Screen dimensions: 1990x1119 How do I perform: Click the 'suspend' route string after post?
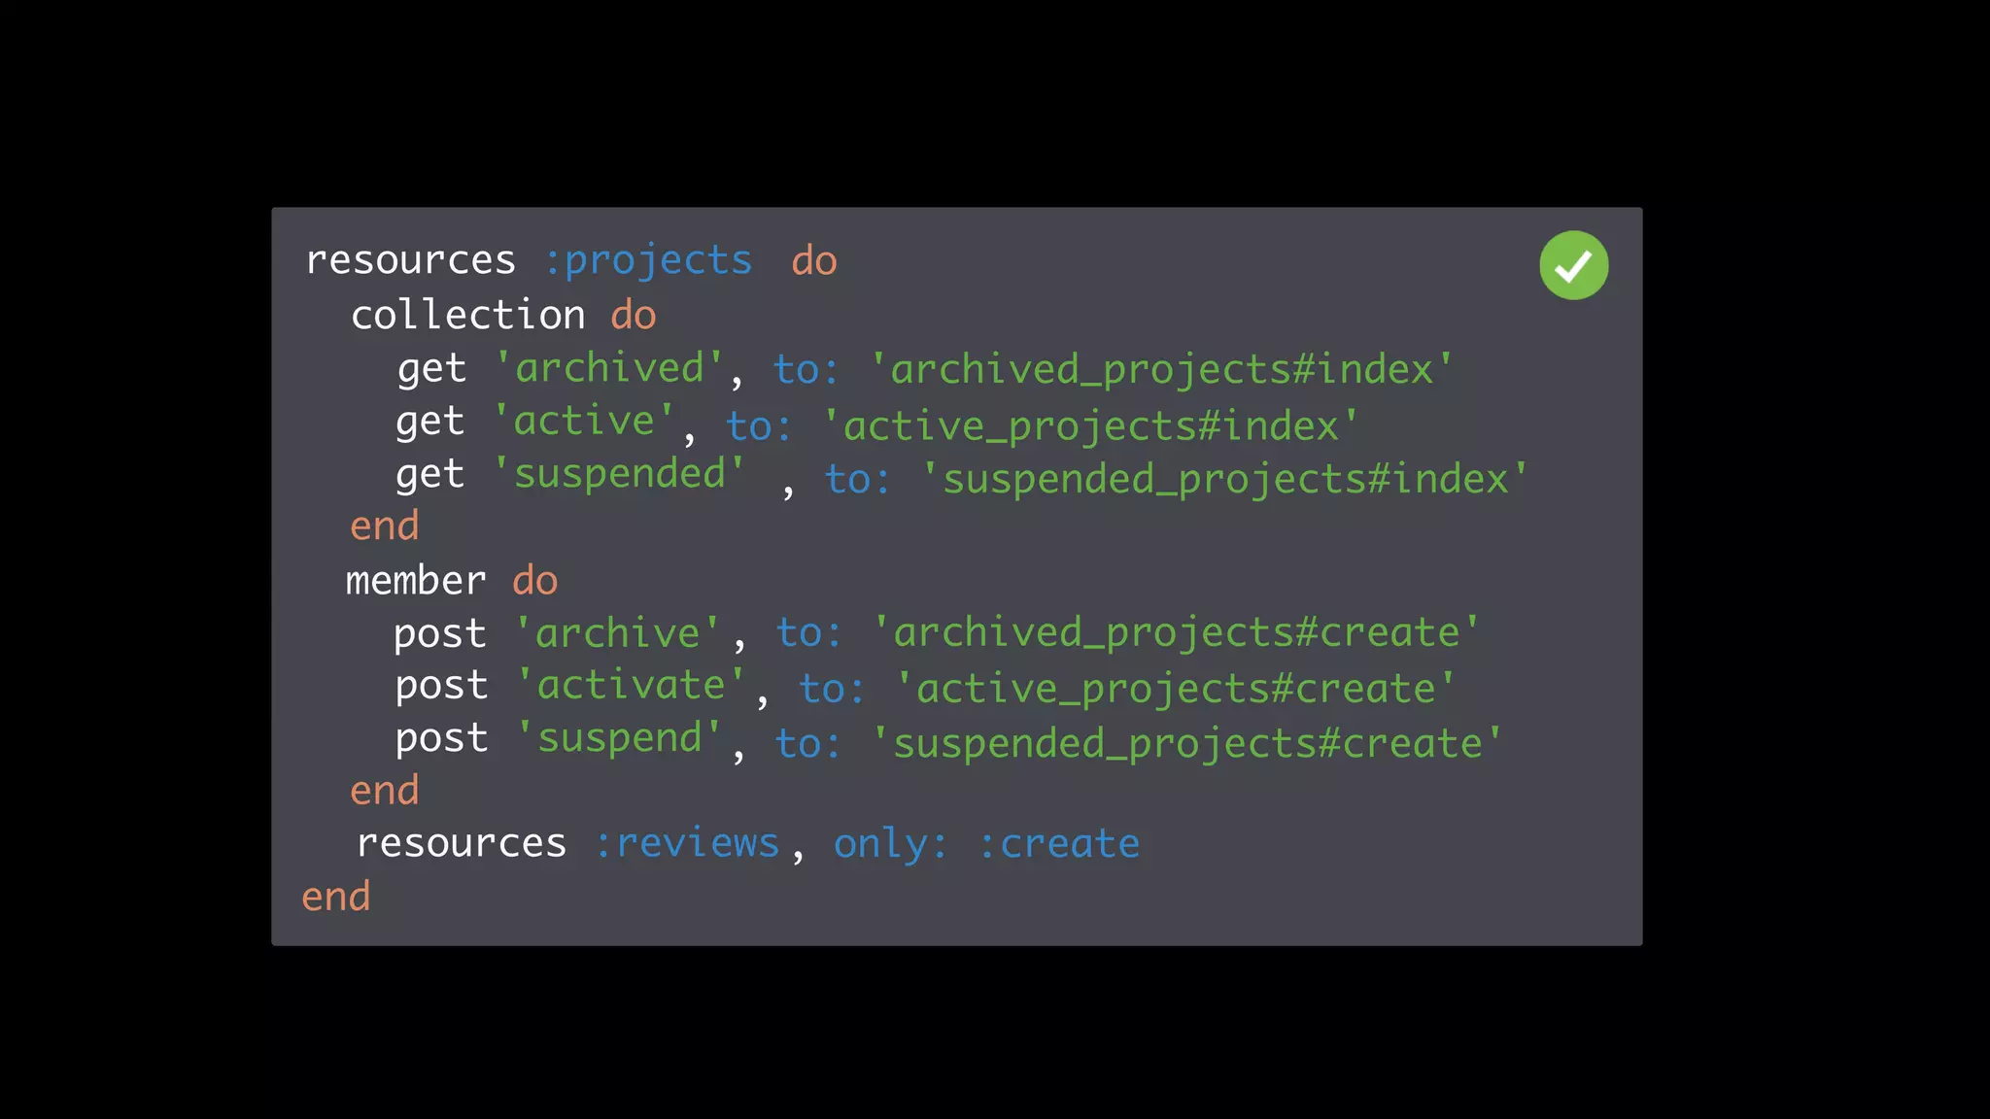click(x=620, y=738)
